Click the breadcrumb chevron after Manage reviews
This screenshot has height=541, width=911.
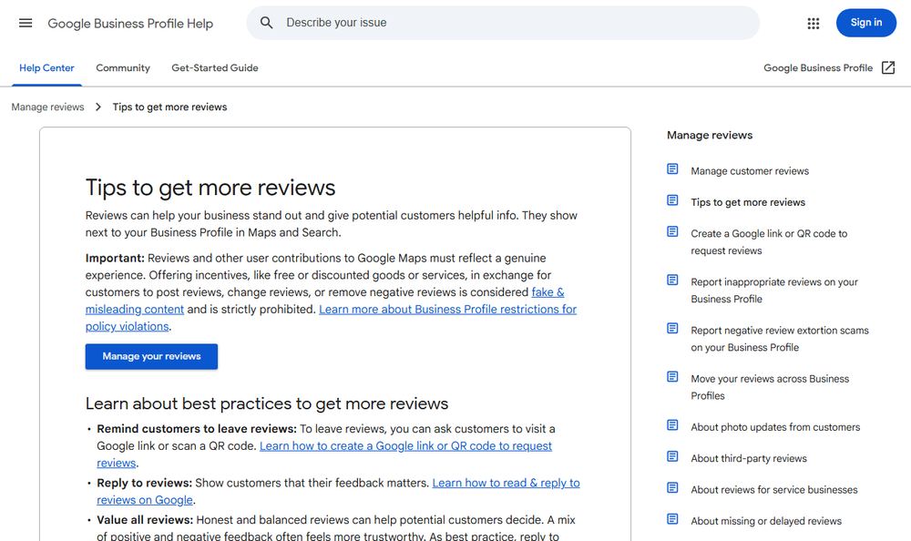(x=98, y=107)
